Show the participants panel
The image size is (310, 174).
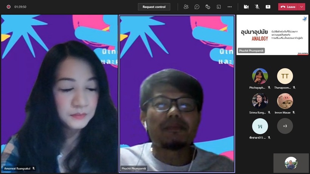coord(186,7)
